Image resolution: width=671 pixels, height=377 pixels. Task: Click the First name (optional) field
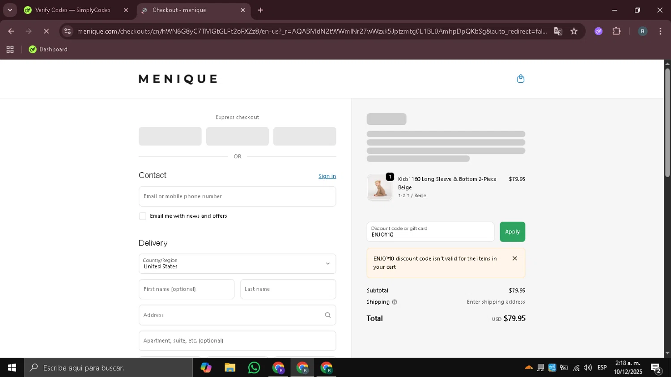(x=187, y=289)
